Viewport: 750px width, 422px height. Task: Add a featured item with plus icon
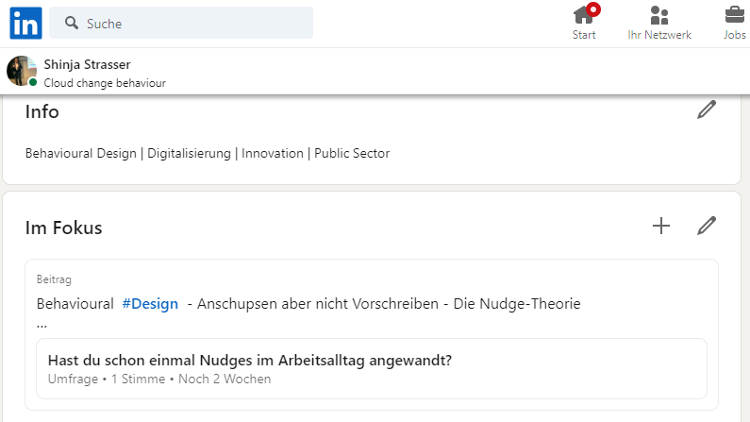pos(661,226)
